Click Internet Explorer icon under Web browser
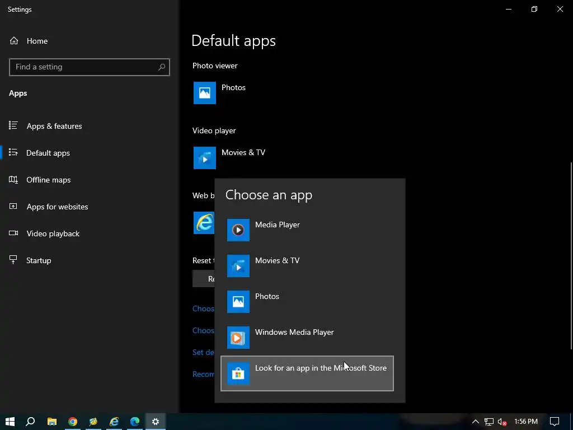573x430 pixels. [x=204, y=222]
